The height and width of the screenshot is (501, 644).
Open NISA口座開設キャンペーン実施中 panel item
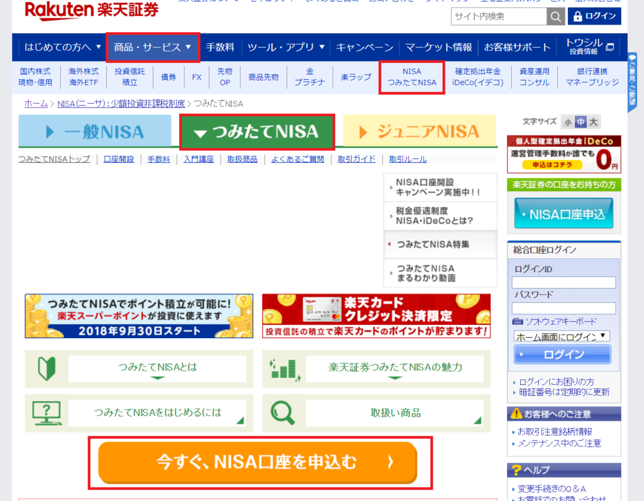[440, 187]
